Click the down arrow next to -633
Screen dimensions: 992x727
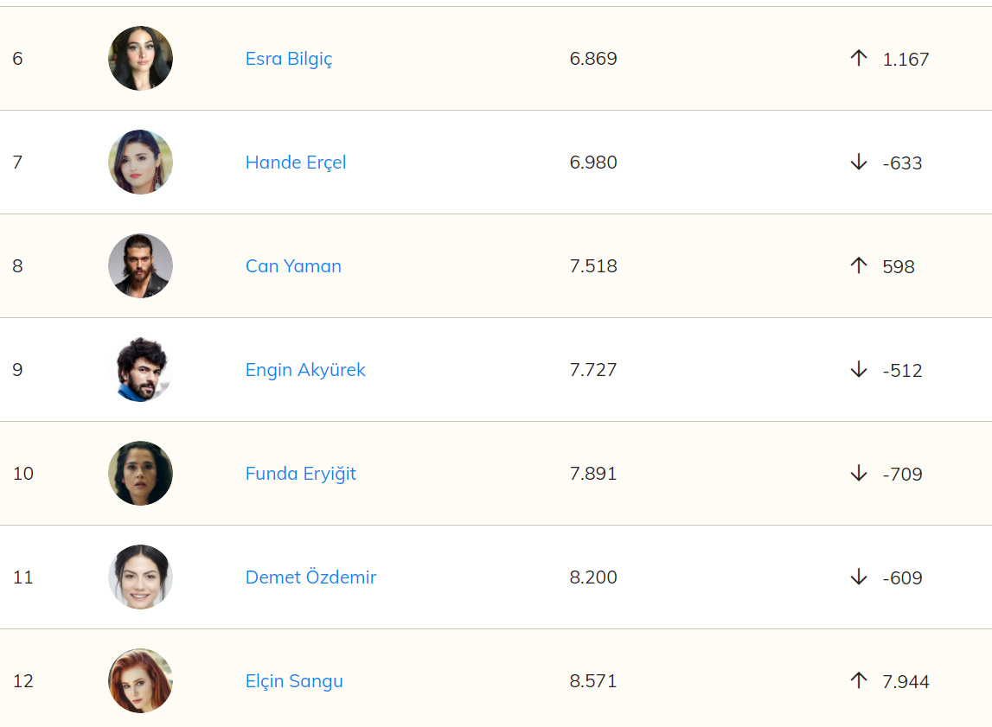click(858, 163)
